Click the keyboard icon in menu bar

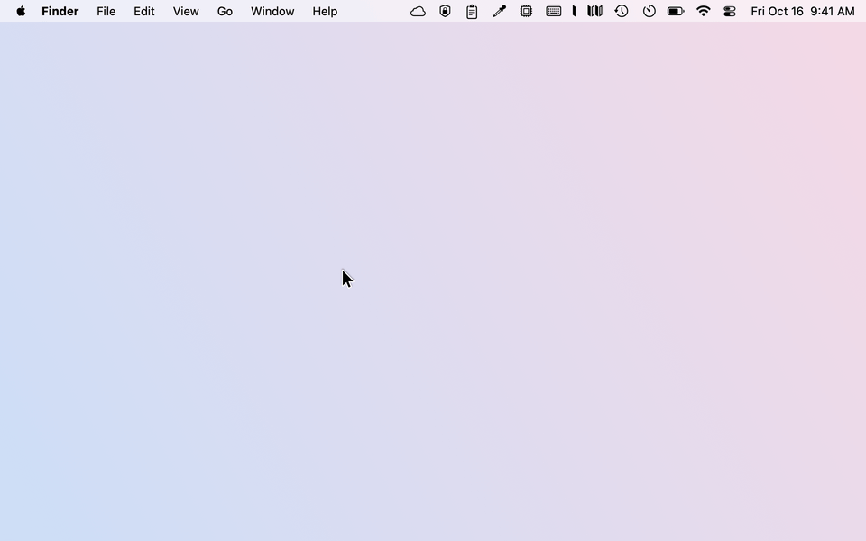coord(553,11)
